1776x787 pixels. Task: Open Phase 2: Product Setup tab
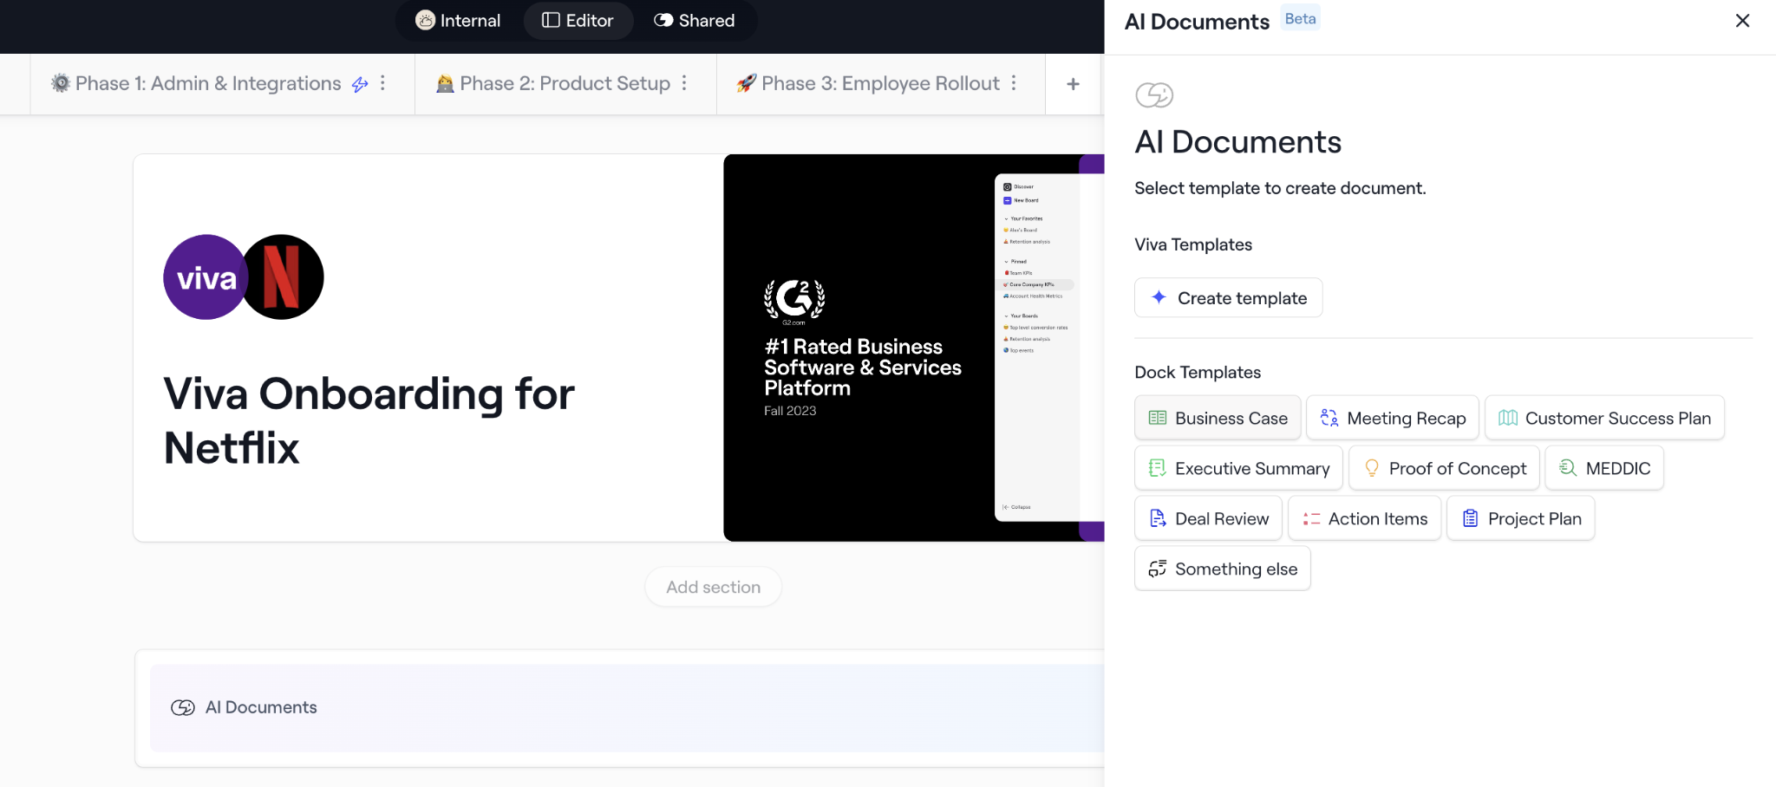(x=565, y=83)
